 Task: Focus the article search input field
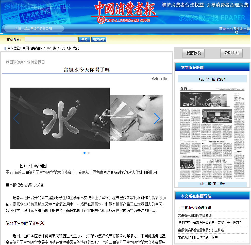tap(51, 39)
